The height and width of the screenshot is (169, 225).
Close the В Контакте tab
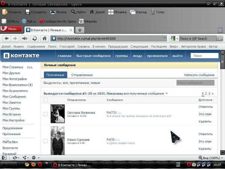point(71,30)
